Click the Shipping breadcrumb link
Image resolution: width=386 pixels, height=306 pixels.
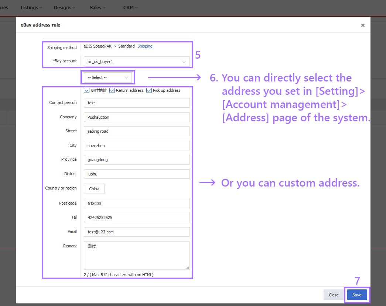coord(145,46)
